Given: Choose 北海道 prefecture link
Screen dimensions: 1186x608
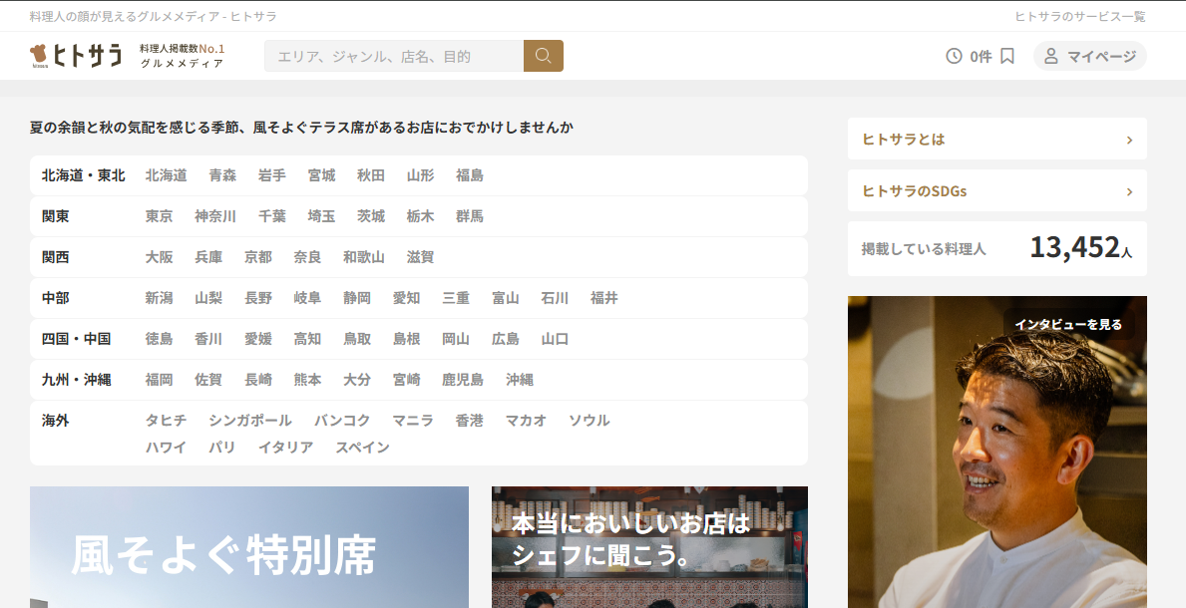Looking at the screenshot, I should [166, 175].
